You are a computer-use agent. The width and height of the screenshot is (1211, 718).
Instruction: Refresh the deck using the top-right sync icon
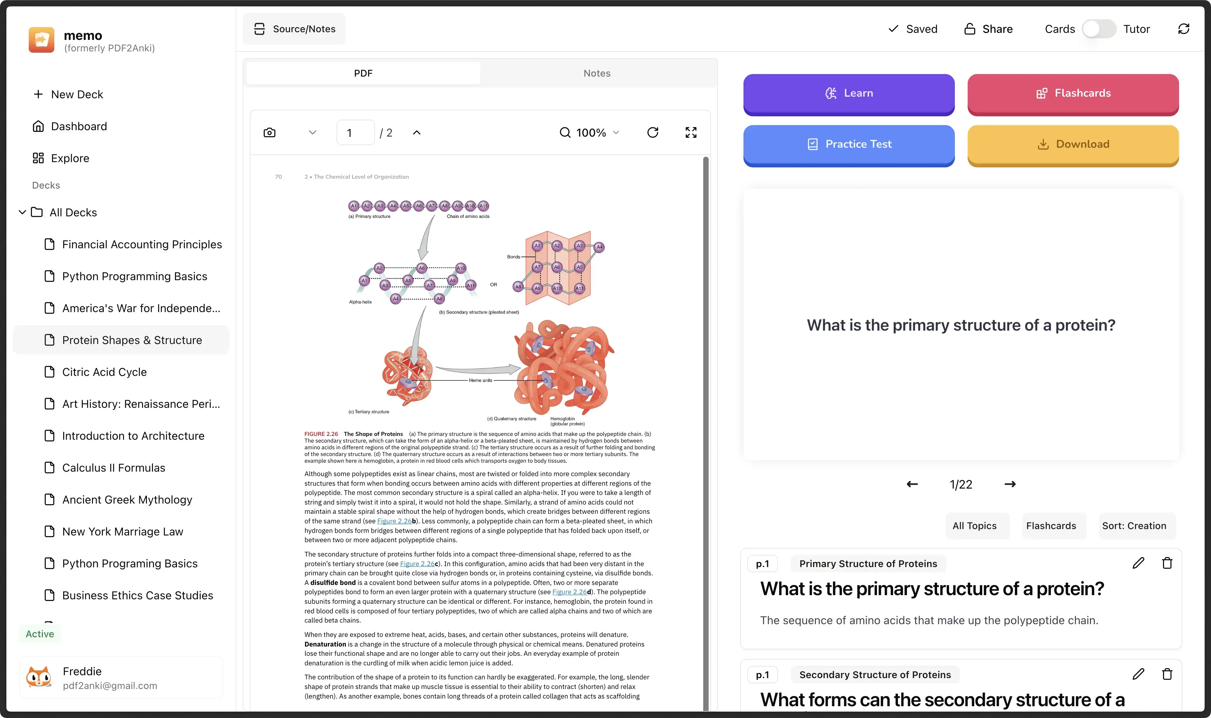(1184, 28)
